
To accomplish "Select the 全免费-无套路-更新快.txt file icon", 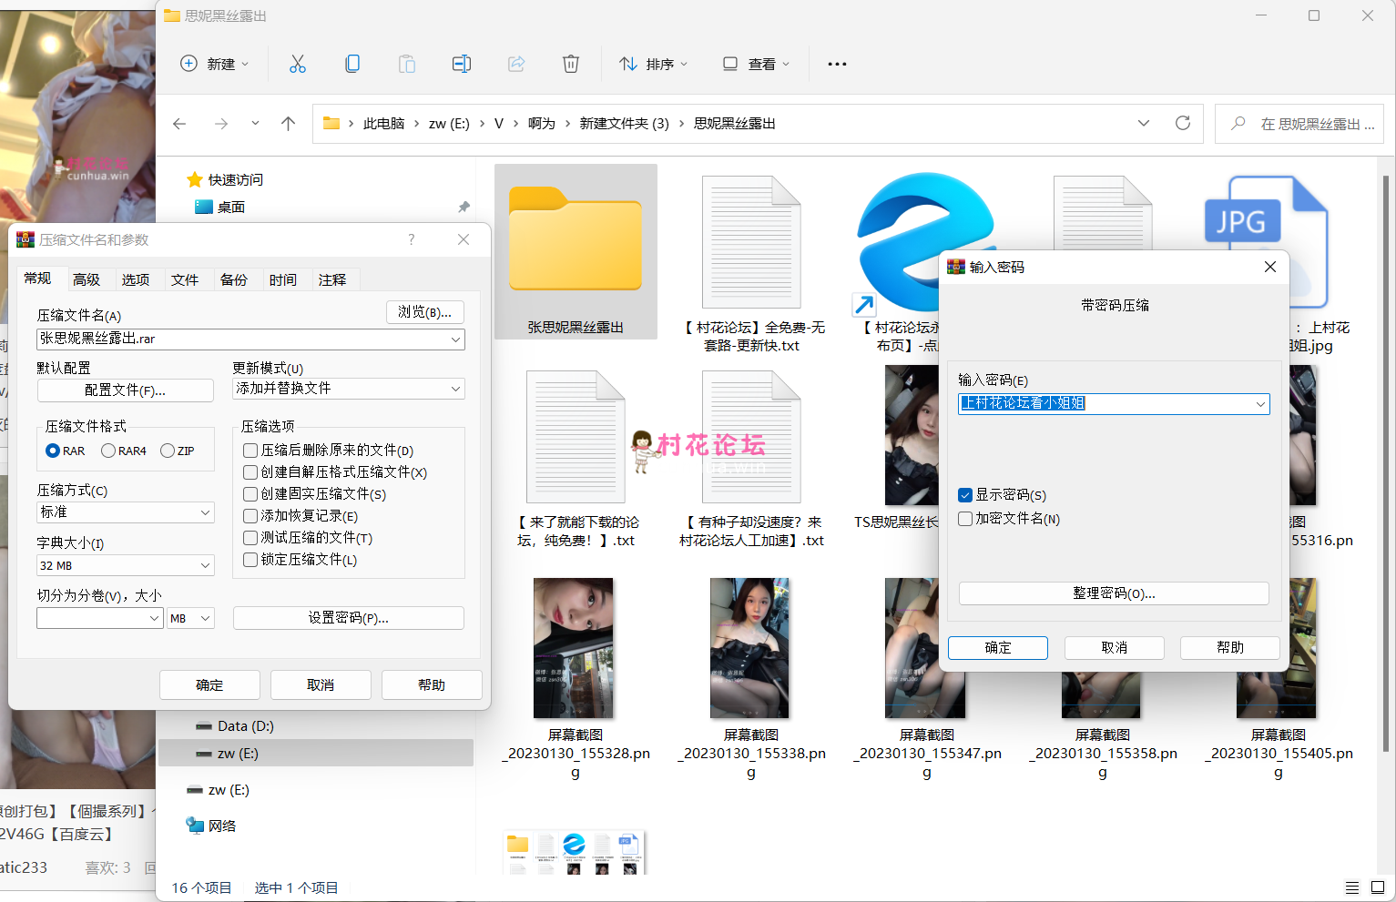I will [751, 242].
